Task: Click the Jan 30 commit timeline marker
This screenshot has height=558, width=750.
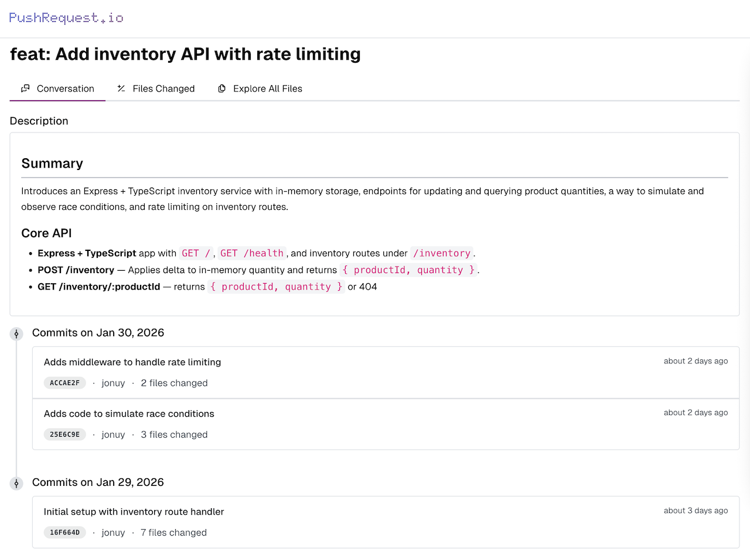Action: [16, 334]
